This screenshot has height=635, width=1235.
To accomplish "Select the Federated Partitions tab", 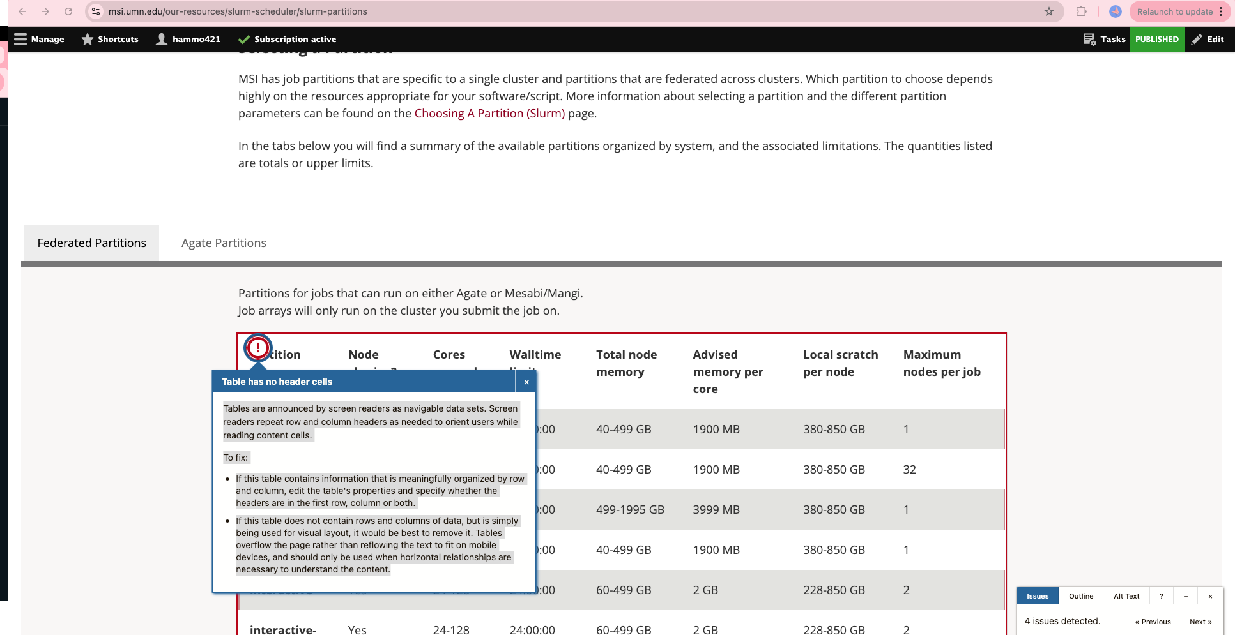I will (91, 243).
